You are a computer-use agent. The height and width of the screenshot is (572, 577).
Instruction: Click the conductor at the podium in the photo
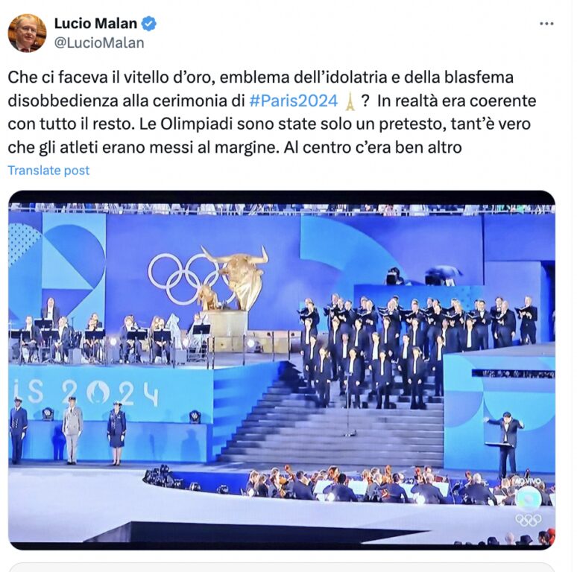(507, 444)
